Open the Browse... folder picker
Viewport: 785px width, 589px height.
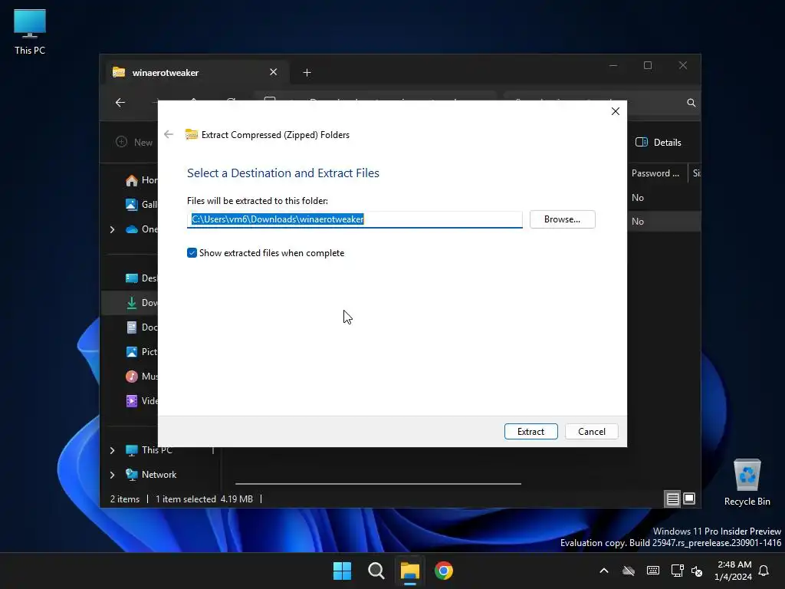[x=562, y=219]
